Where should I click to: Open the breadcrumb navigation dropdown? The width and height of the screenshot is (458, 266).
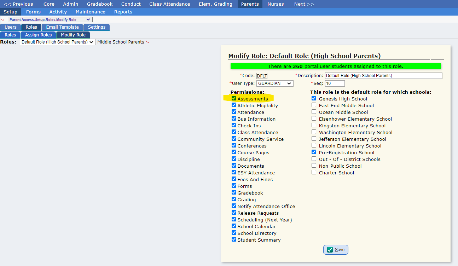point(50,19)
